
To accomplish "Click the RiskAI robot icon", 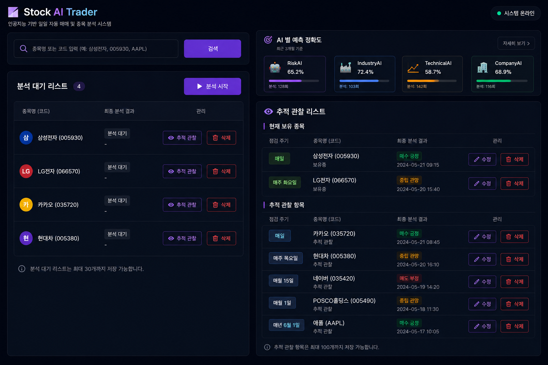I will coord(275,67).
